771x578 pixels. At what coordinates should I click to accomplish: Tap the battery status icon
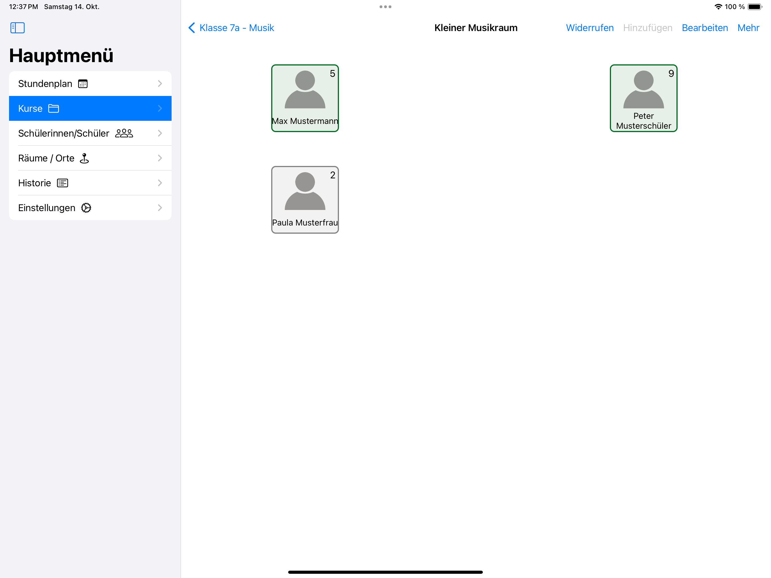[x=755, y=6]
